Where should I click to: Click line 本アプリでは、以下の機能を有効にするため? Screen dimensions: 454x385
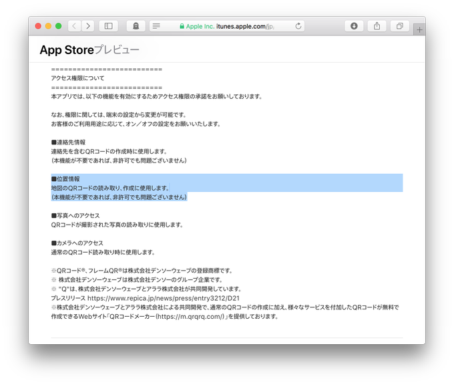[157, 96]
